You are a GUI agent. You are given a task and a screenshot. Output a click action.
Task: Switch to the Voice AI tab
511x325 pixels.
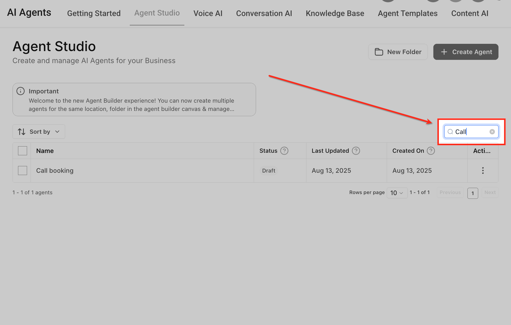pos(208,13)
